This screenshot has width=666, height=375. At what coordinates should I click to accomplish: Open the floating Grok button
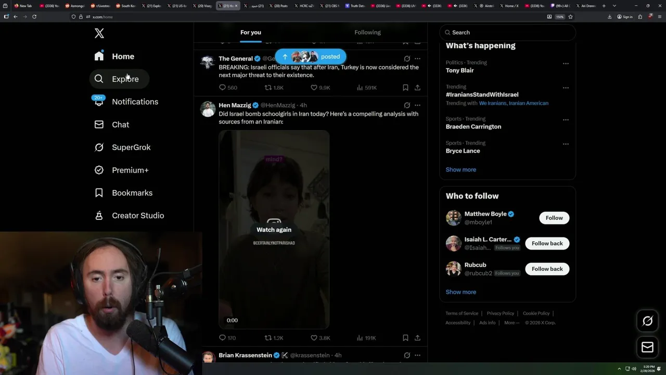(647, 321)
